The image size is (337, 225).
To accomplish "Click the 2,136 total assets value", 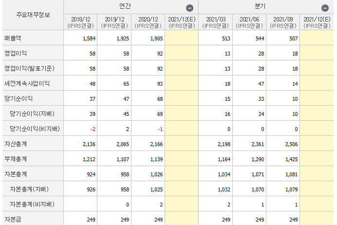I will coord(89,144).
